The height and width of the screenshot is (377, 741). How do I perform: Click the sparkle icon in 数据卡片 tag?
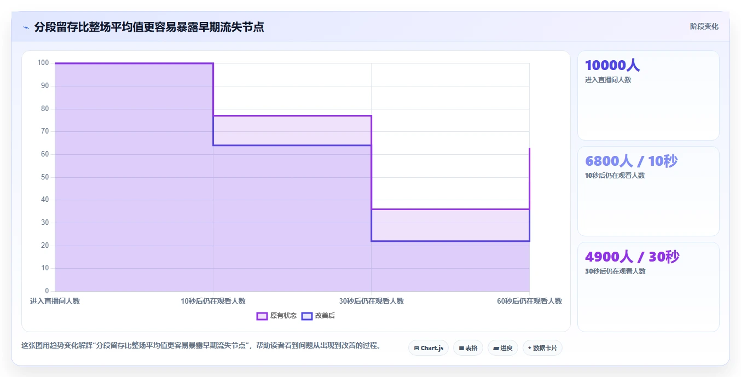coord(530,348)
